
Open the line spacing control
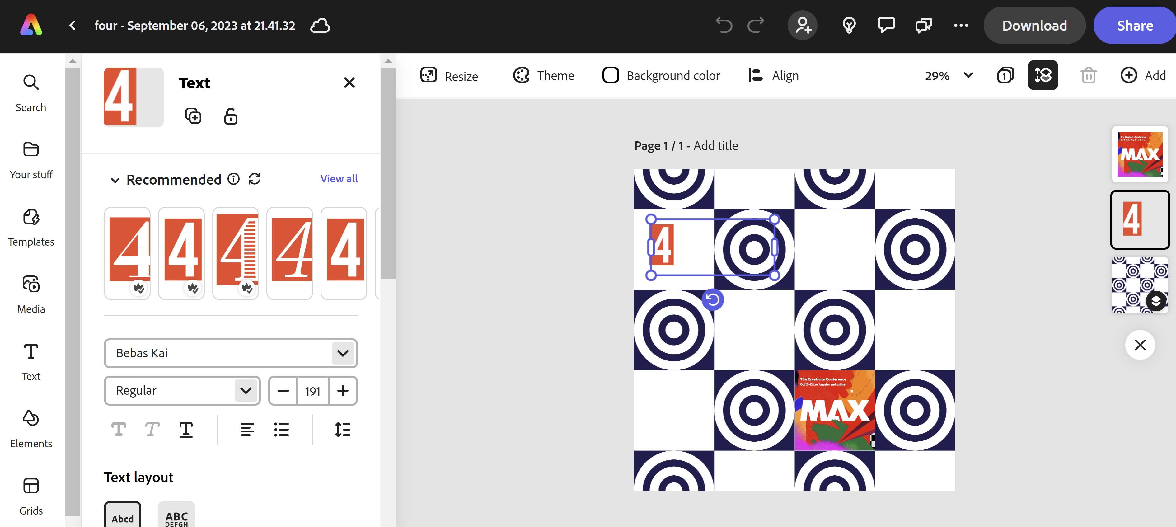coord(342,430)
